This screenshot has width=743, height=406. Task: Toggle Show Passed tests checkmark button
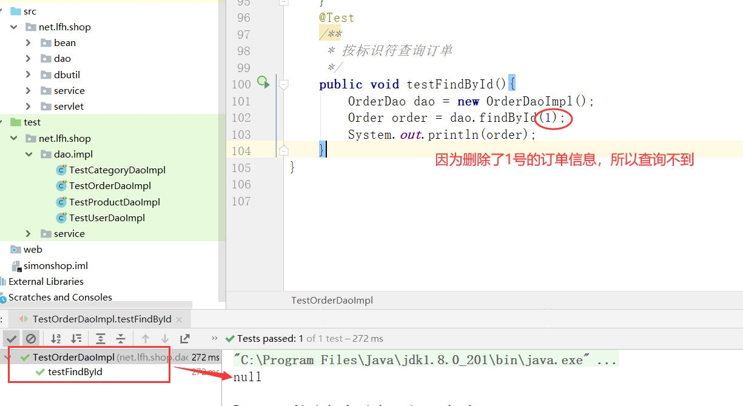click(12, 339)
